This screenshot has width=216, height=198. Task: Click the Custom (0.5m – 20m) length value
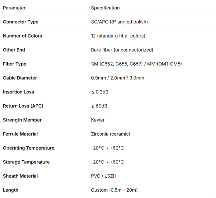(x=114, y=190)
